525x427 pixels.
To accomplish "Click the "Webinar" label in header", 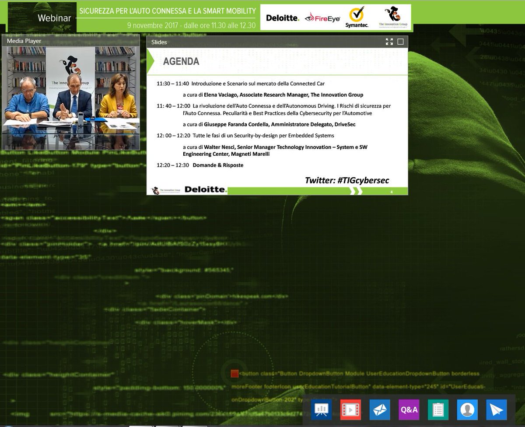I will coord(53,18).
